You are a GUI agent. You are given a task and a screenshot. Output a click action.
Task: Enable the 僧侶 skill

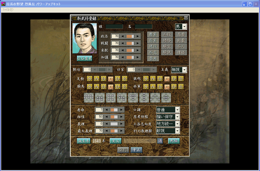181,52
